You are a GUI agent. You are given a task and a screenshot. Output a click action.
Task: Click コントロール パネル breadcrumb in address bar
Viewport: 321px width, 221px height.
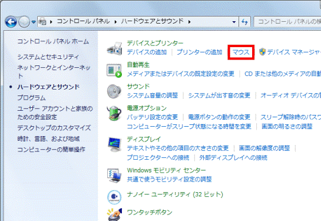[83, 21]
